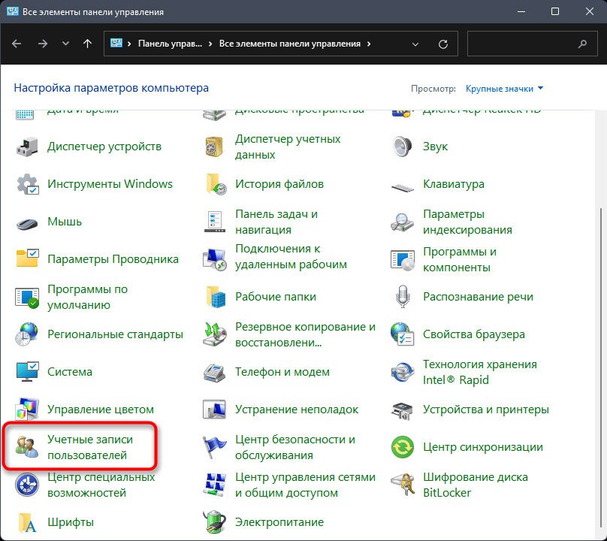Open the Параметры индексирования magnifier icon
The image size is (607, 541).
tap(402, 222)
